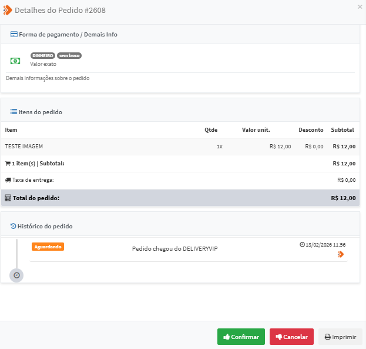The height and width of the screenshot is (349, 366).
Task: Click the orange DeliveryVIP icon under the timestamp
Action: click(x=341, y=254)
